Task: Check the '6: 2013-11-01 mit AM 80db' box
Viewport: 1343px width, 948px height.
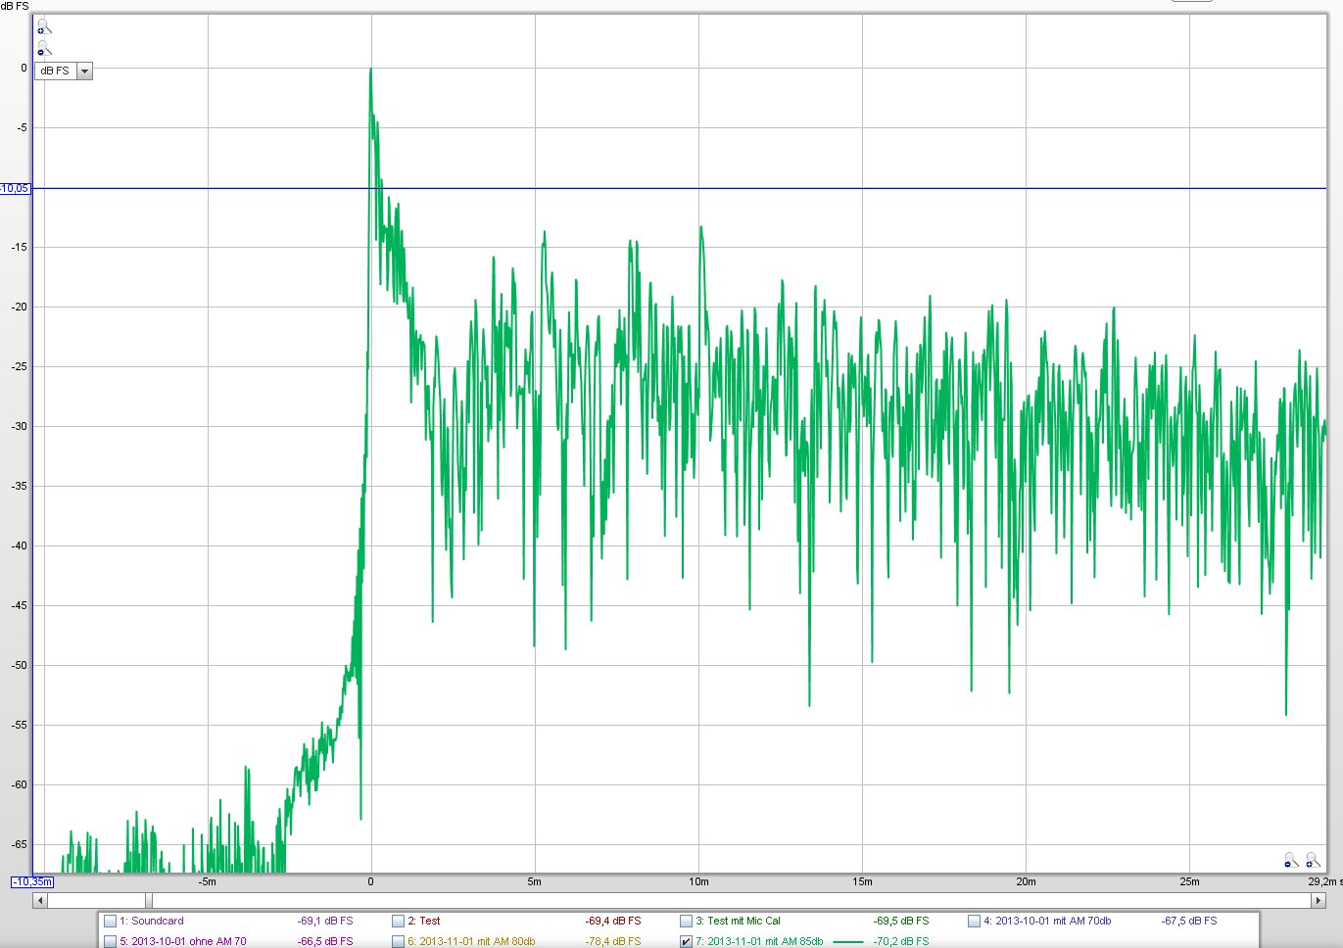Action: click(398, 942)
